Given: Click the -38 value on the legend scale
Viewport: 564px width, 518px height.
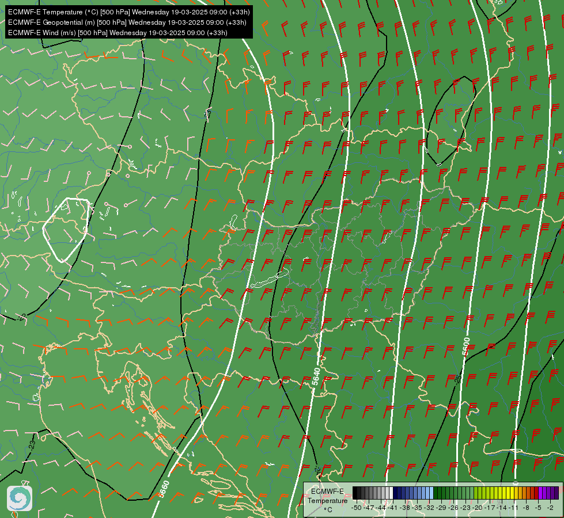Looking at the screenshot, I should [405, 508].
